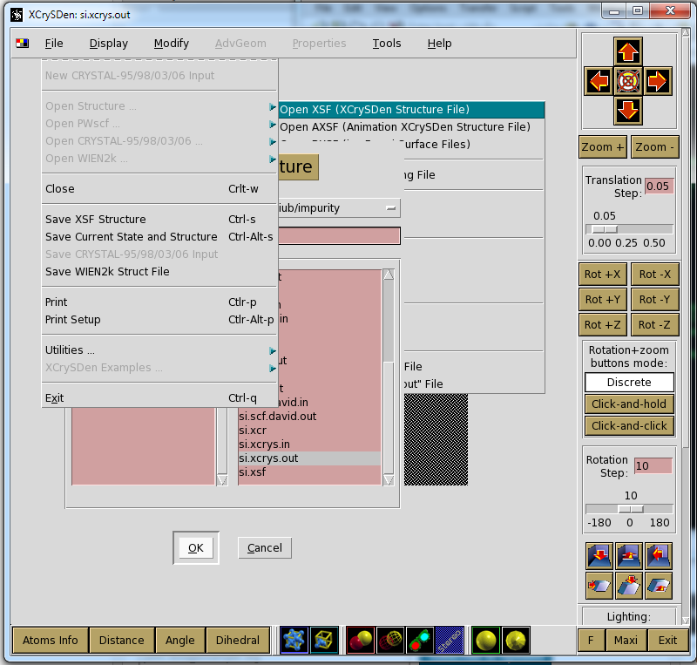
Task: Click the Rot +X button
Action: [x=602, y=274]
